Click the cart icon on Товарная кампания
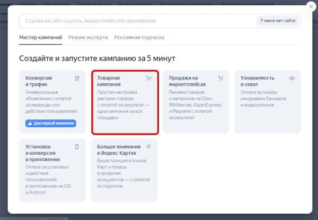 149,78
